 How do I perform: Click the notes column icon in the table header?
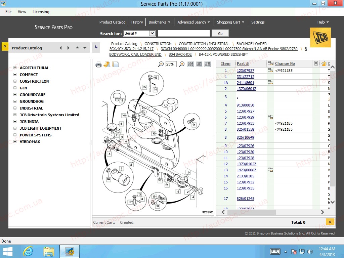click(316, 63)
